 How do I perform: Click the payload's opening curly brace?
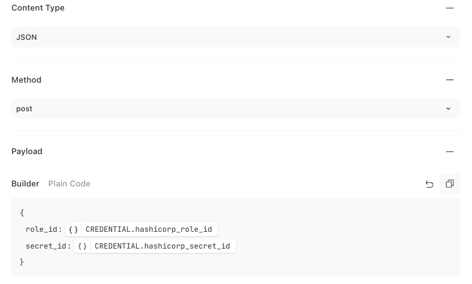(x=22, y=213)
